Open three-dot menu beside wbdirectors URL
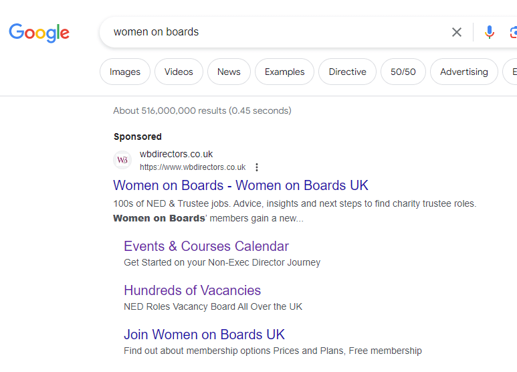 tap(257, 167)
